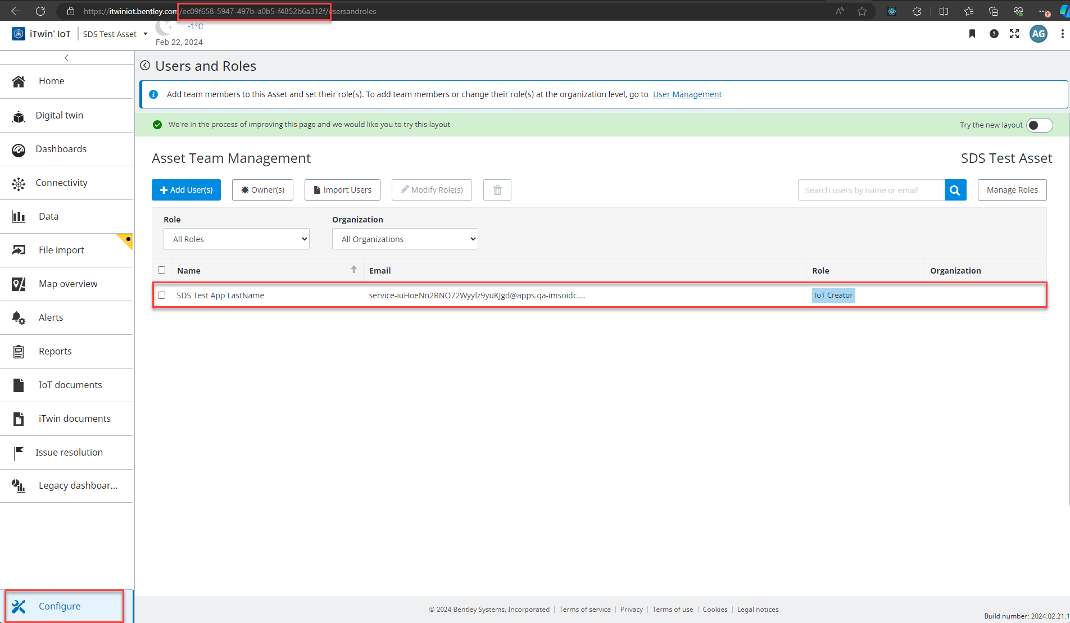This screenshot has height=623, width=1070.
Task: Click the trash delete icon button
Action: pos(497,190)
